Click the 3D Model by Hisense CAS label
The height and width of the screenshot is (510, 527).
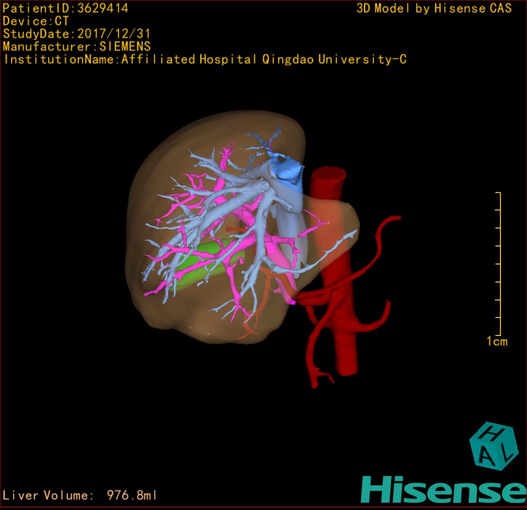[x=434, y=8]
